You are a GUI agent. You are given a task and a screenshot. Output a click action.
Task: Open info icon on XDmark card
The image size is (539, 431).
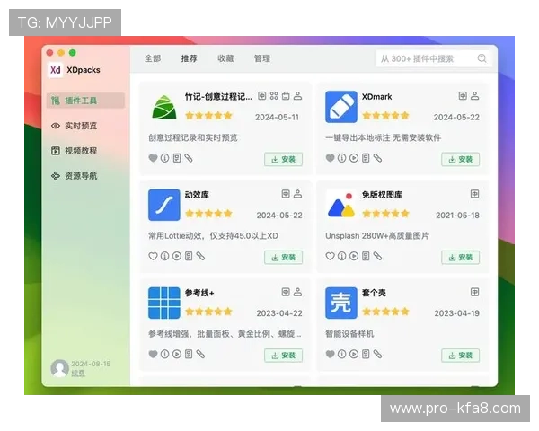click(x=341, y=158)
